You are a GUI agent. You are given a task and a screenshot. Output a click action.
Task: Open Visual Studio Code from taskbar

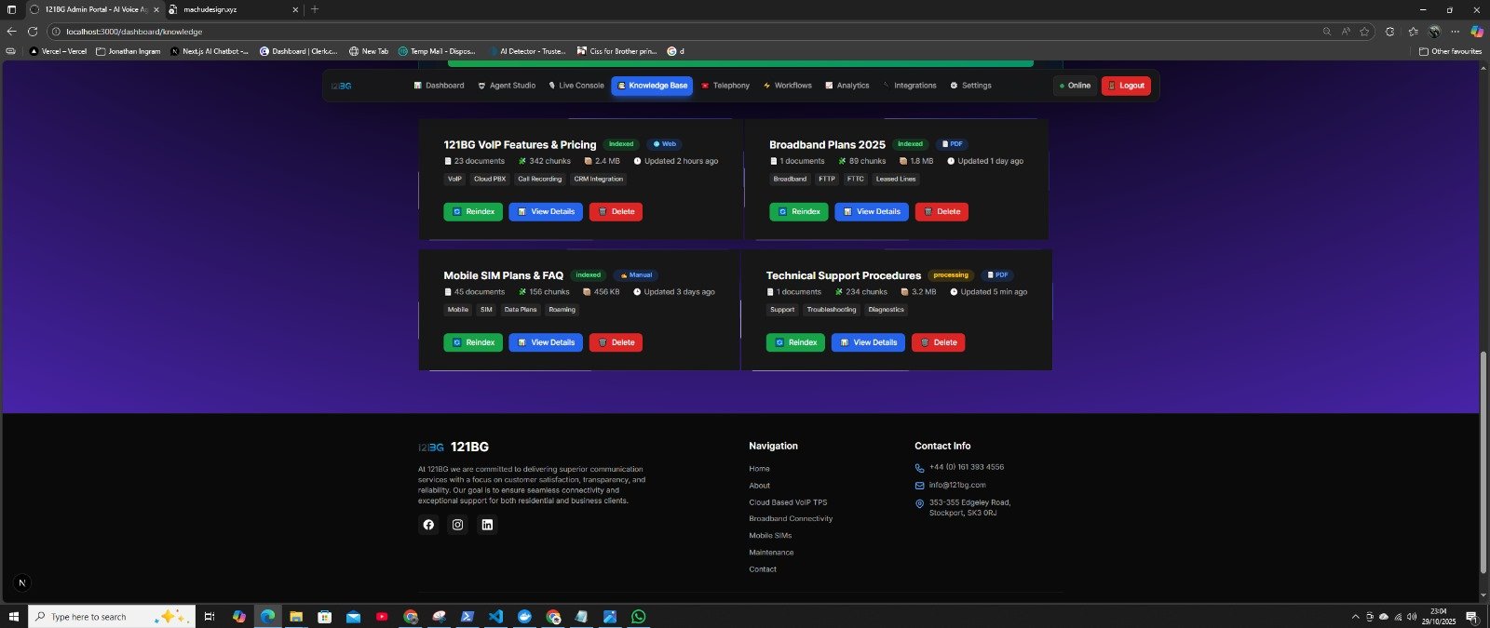[x=495, y=617]
